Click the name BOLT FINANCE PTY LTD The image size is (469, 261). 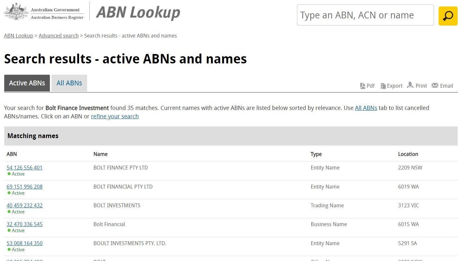click(120, 168)
